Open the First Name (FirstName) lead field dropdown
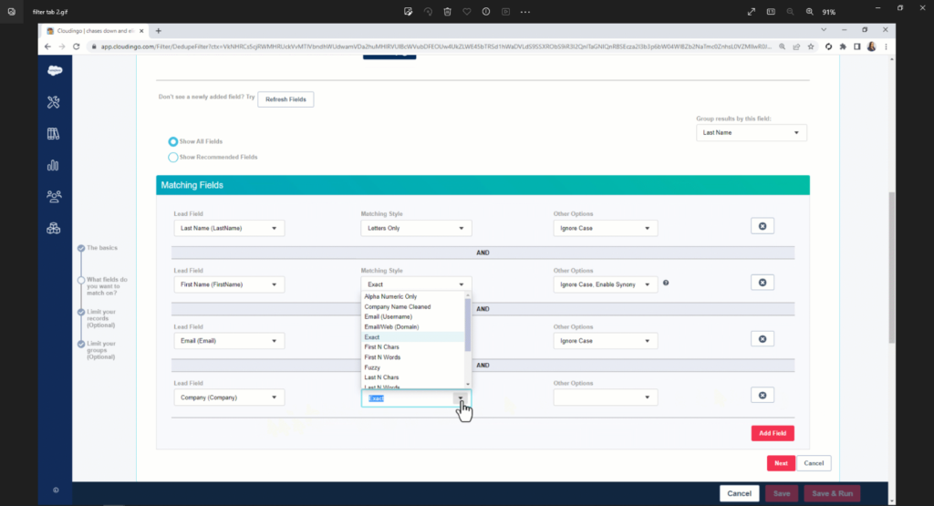934x506 pixels. 229,284
